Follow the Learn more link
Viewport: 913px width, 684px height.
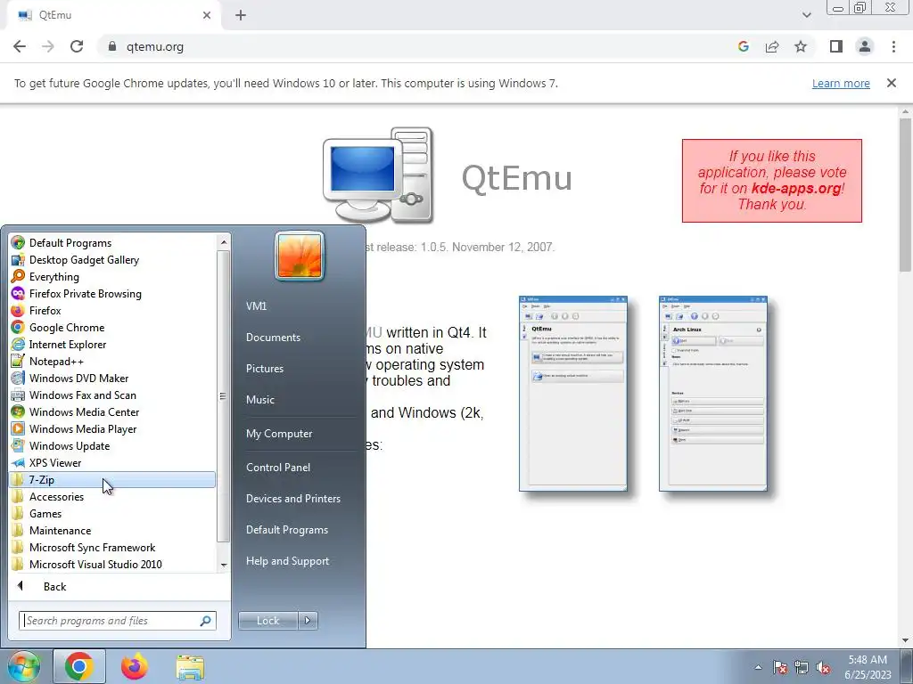point(841,83)
